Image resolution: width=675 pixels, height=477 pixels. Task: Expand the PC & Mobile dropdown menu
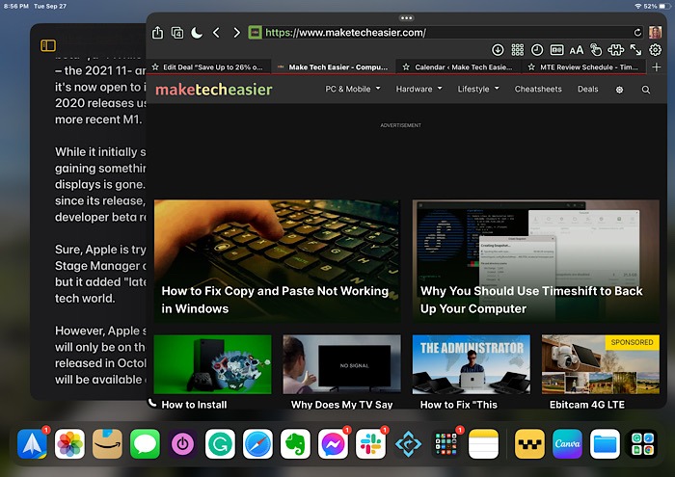pyautogui.click(x=352, y=89)
